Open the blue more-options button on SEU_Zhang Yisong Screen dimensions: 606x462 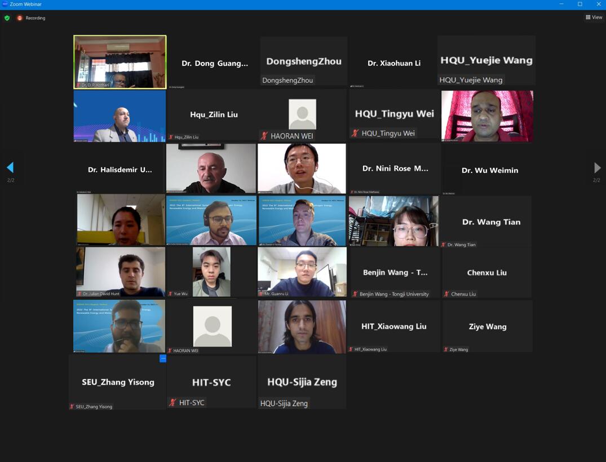[163, 358]
